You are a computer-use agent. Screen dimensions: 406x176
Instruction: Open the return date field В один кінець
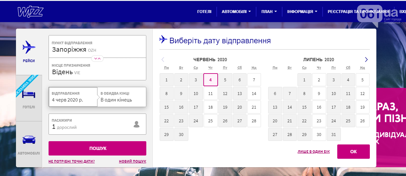tap(122, 97)
